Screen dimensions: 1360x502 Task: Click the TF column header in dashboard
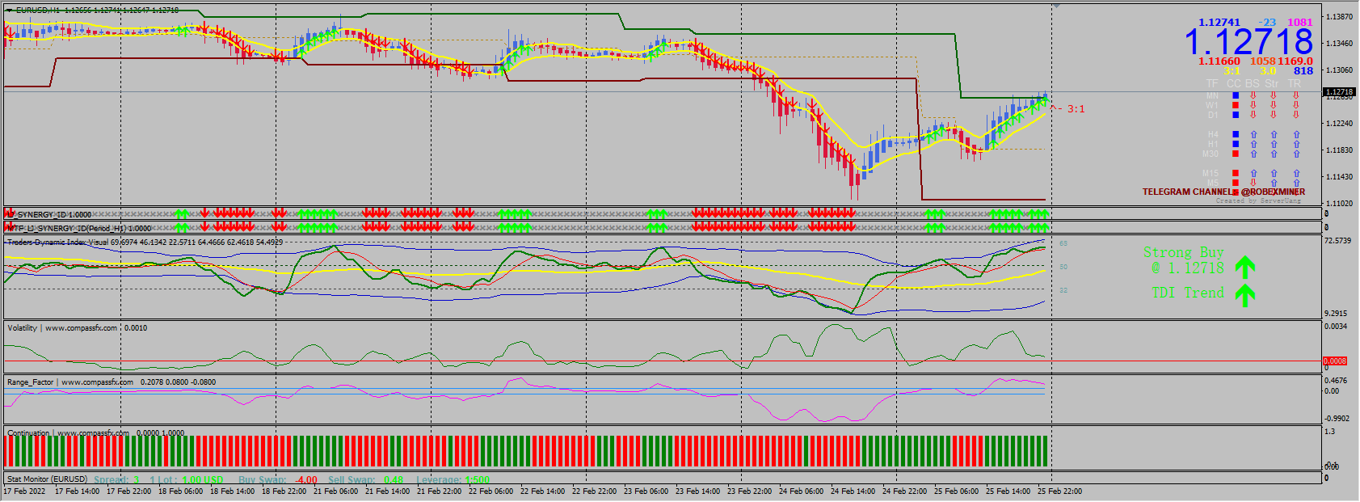(1212, 83)
